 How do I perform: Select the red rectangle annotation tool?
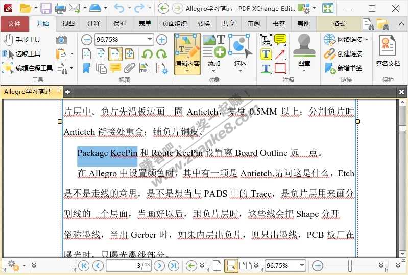(280, 68)
